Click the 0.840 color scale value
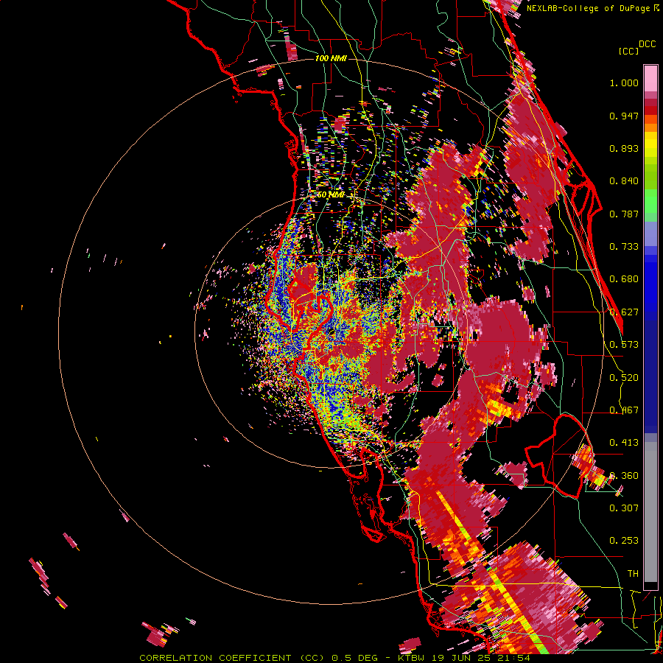This screenshot has height=663, width=663. [624, 181]
